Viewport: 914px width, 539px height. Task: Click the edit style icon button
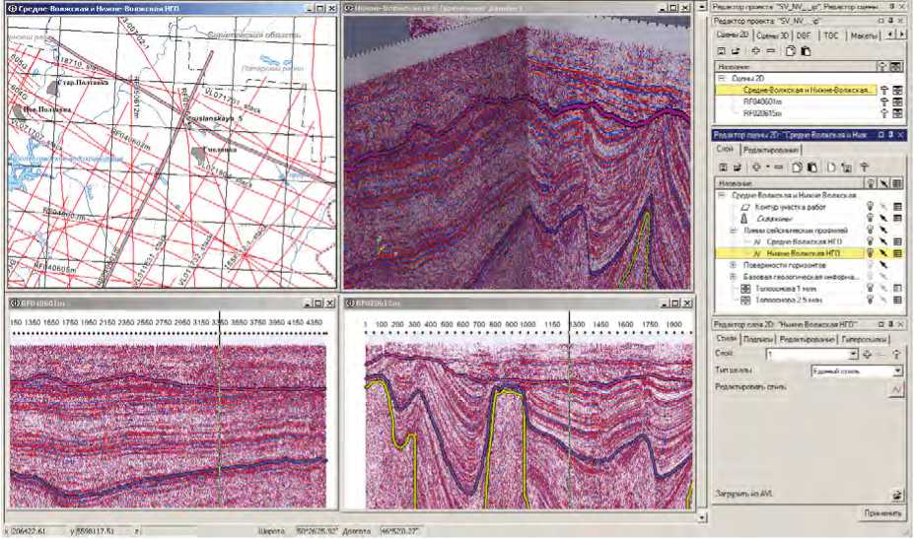coord(896,391)
